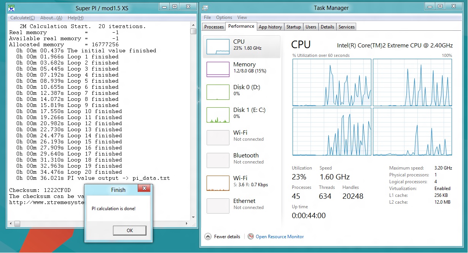
Task: Select the CPU performance graph thumbnail
Action: (218, 46)
